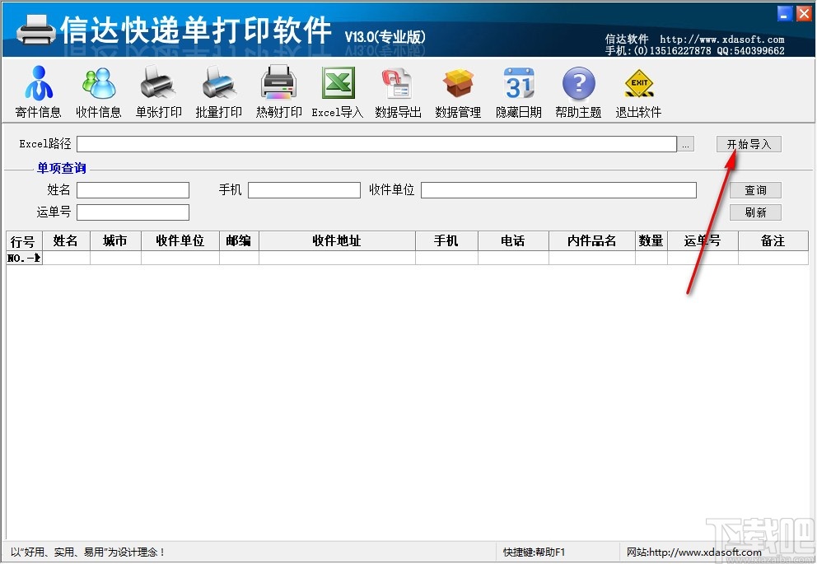Image resolution: width=817 pixels, height=564 pixels.
Task: Click the 开始导入 import button
Action: (748, 143)
